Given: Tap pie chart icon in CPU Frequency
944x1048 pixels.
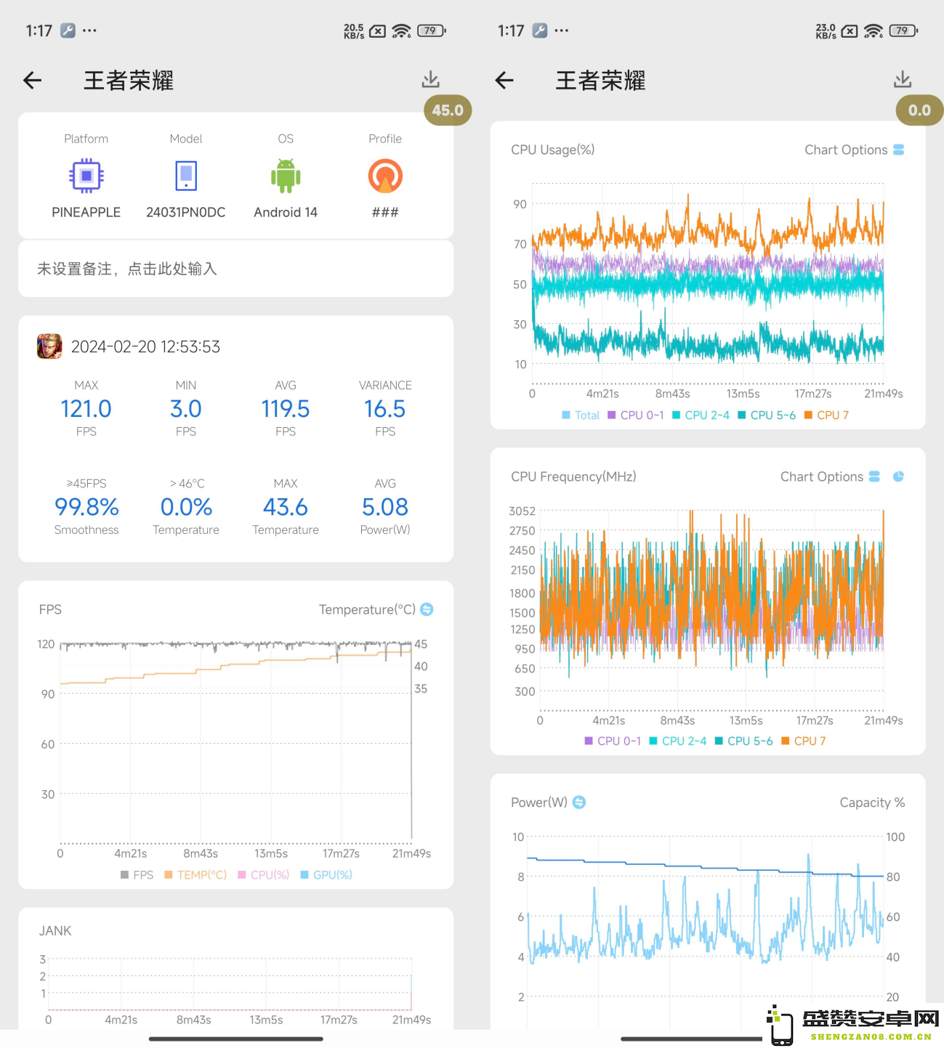Looking at the screenshot, I should click(898, 476).
